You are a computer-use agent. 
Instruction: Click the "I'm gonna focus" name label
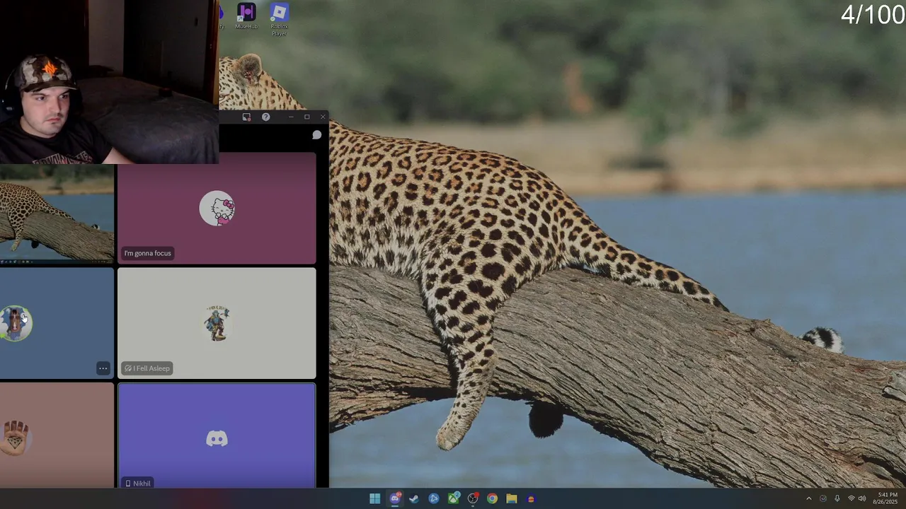coord(147,253)
